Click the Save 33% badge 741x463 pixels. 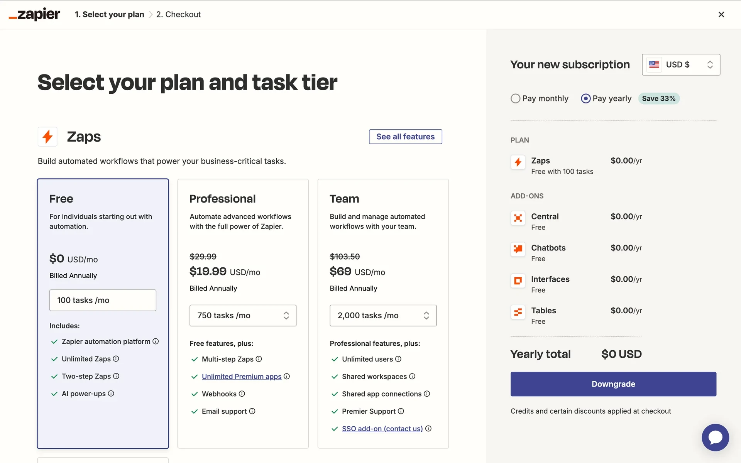point(659,98)
